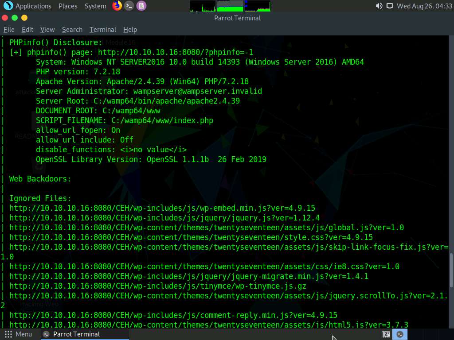The image size is (454, 340).
Task: Click the allow_url_include: Off line
Action: point(85,140)
